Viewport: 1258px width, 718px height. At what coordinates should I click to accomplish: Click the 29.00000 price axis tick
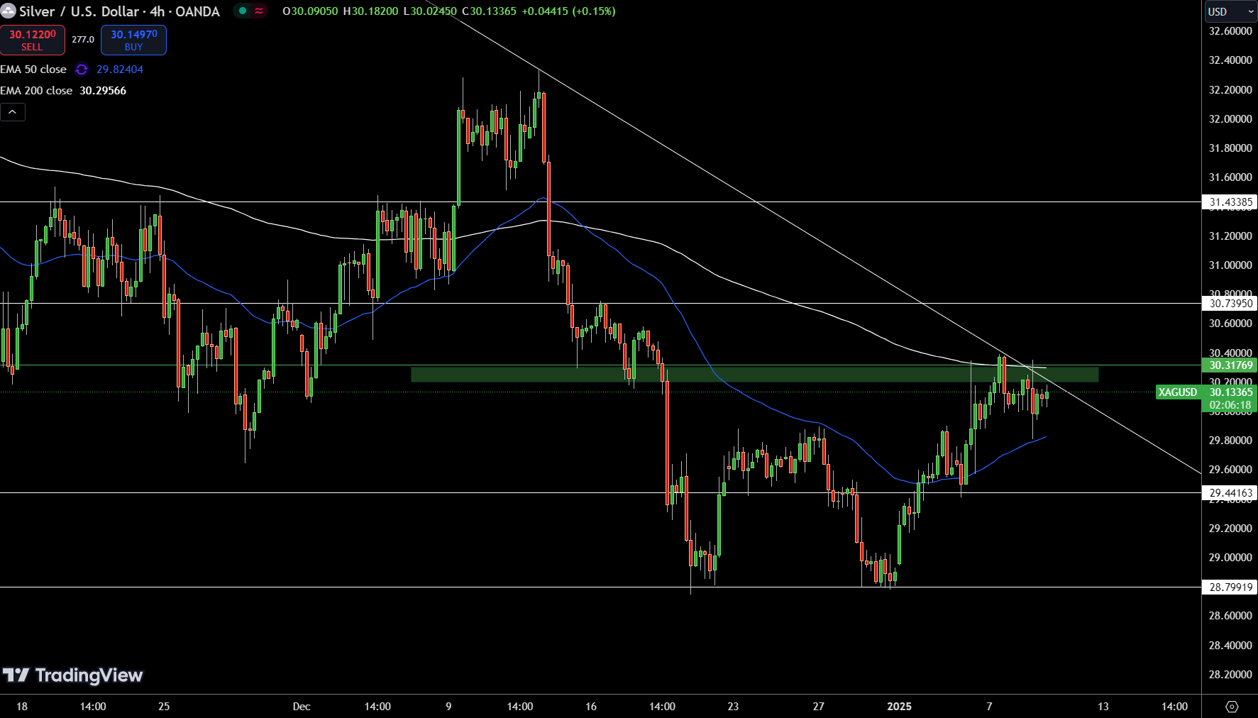pos(1230,558)
